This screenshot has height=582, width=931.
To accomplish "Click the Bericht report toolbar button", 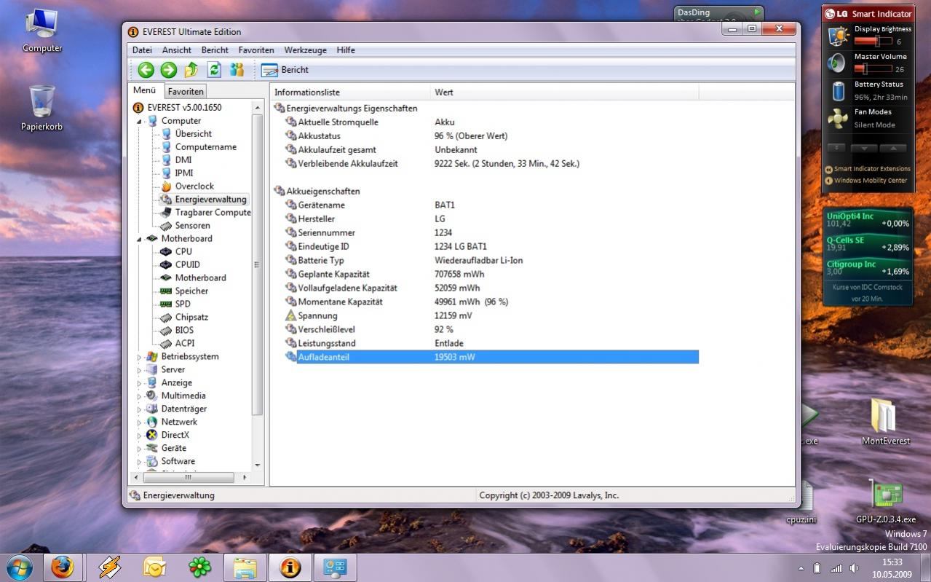I will (x=285, y=70).
